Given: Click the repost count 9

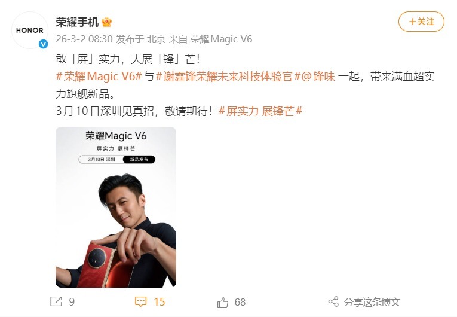Looking at the screenshot, I should [72, 302].
